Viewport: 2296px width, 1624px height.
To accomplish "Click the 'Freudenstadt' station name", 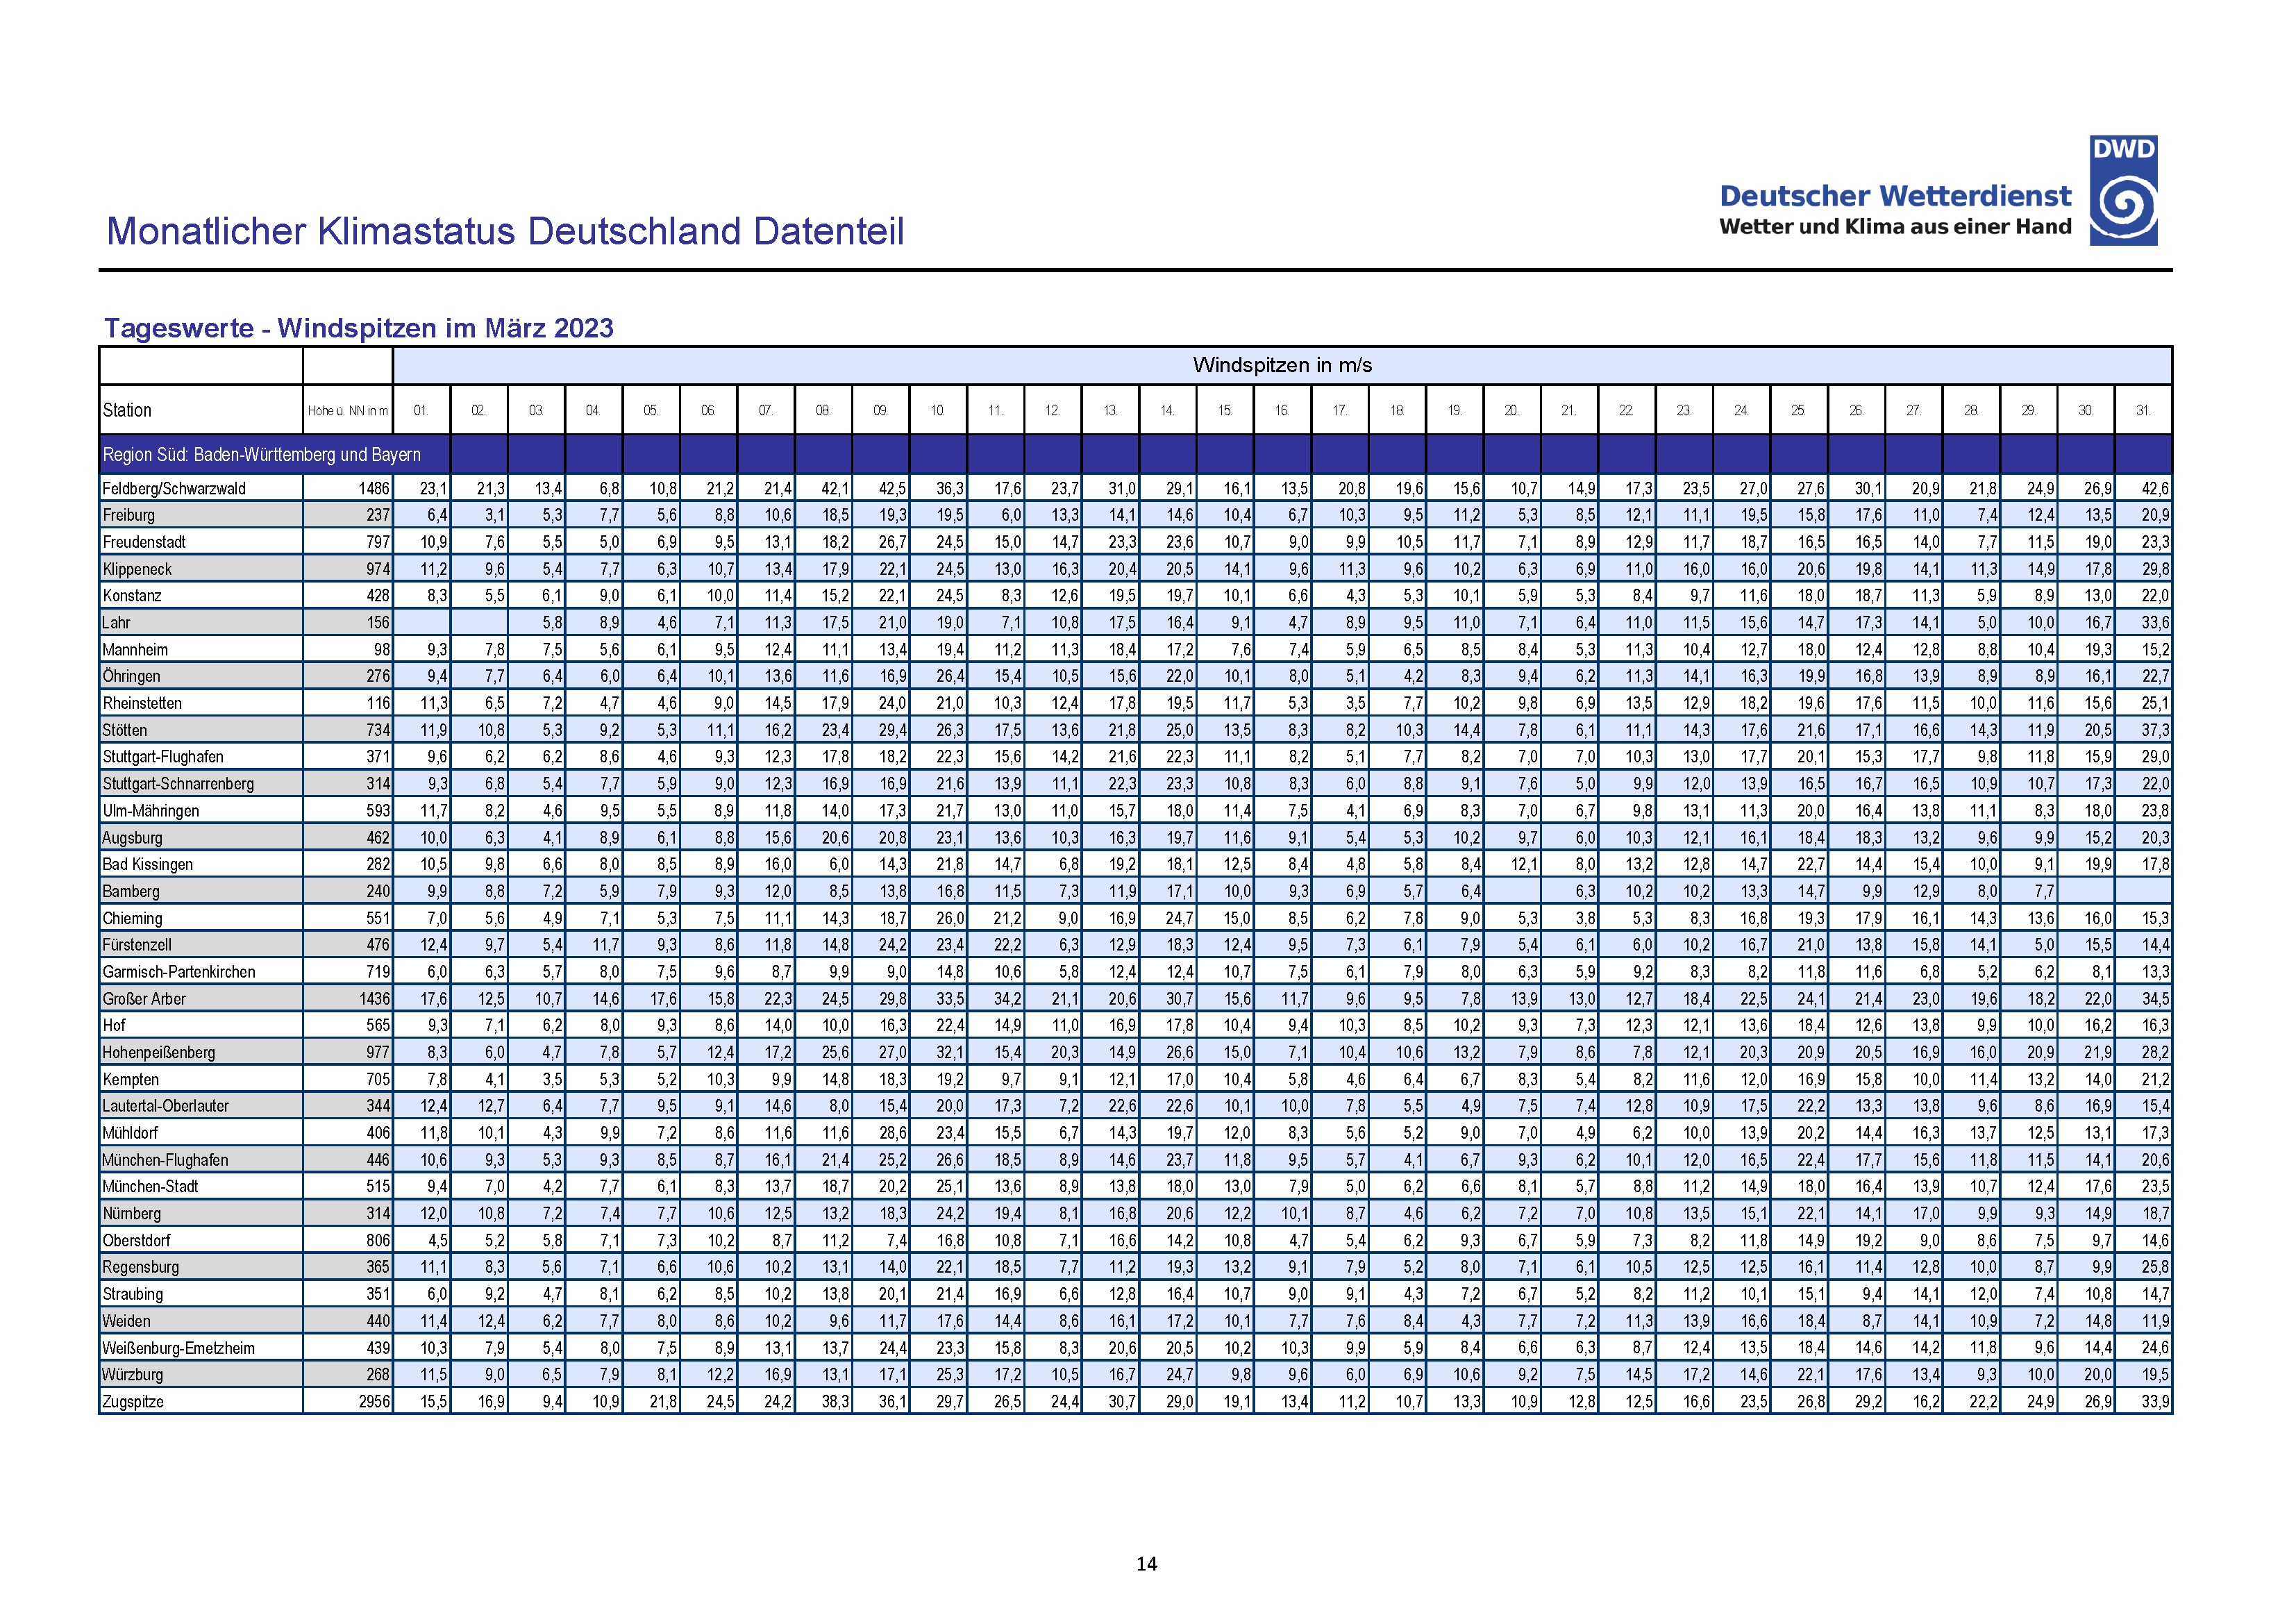I will click(x=144, y=542).
